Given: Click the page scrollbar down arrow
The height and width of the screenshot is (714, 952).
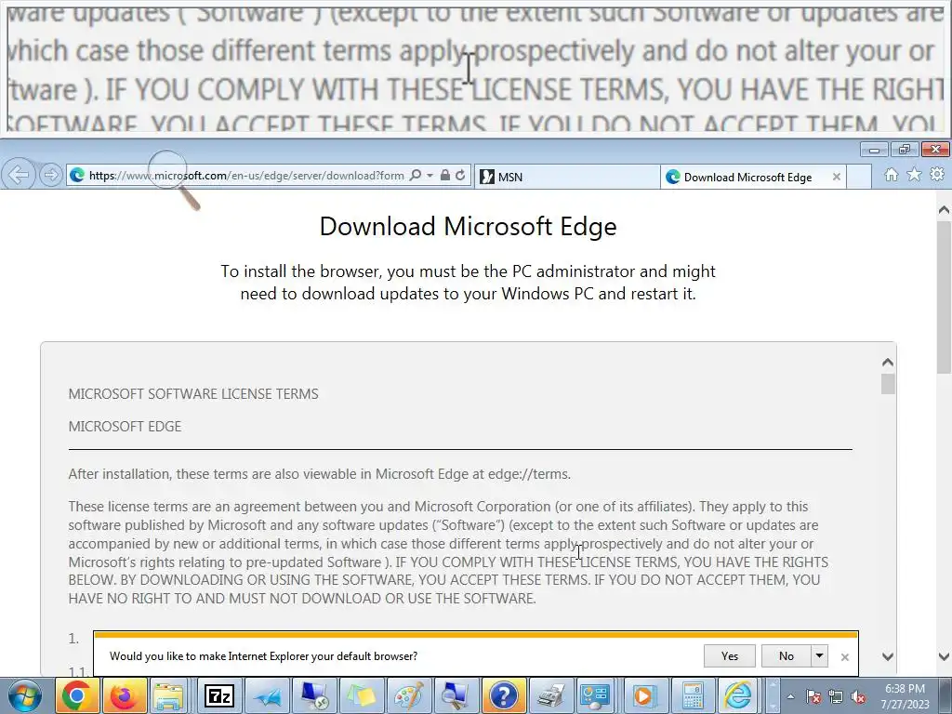Looking at the screenshot, I should pyautogui.click(x=945, y=656).
